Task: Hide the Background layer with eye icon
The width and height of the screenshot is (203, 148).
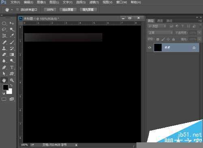Action: pyautogui.click(x=149, y=47)
